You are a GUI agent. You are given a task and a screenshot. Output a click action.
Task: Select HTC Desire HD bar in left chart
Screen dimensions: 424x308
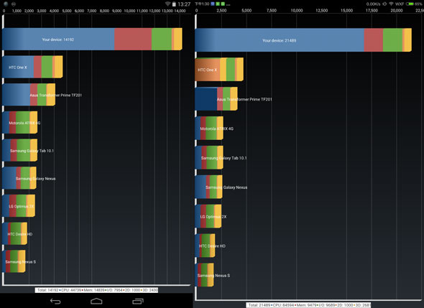[14, 234]
